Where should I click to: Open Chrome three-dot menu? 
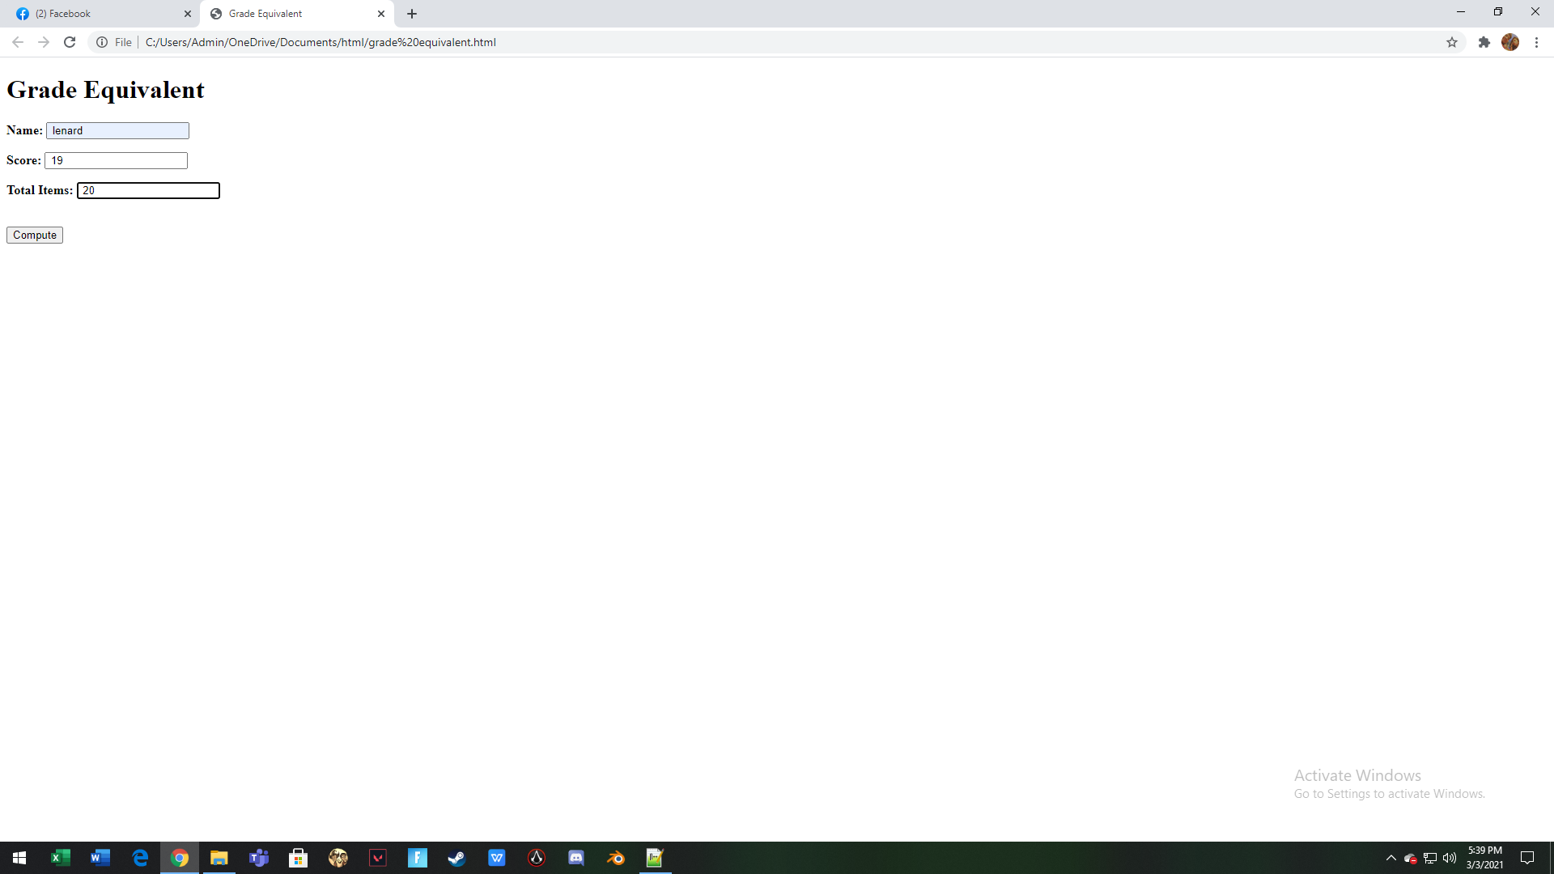[x=1536, y=42]
